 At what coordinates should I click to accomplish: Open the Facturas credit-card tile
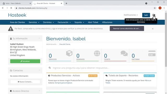pyautogui.click(x=143, y=56)
